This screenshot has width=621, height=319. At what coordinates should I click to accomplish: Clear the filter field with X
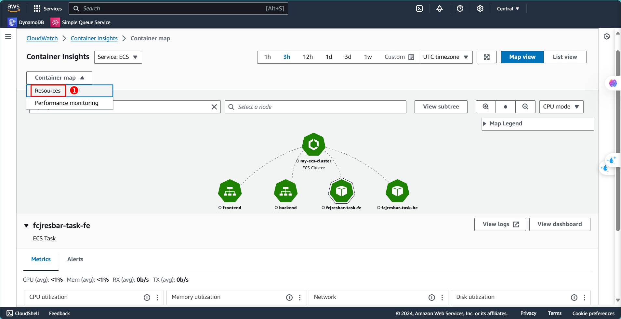pos(214,107)
